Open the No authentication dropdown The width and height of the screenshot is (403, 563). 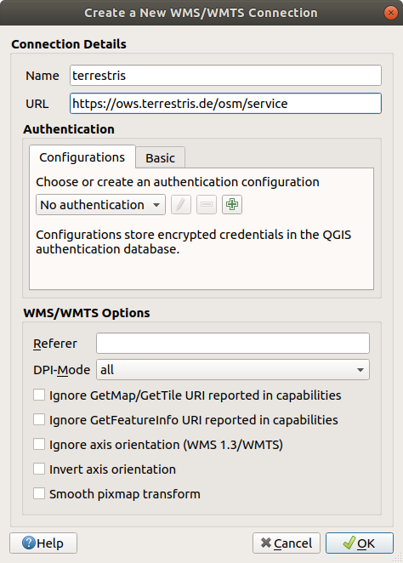tap(100, 205)
